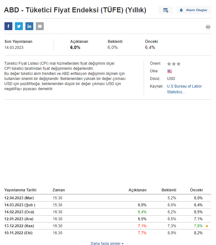The image size is (216, 245).
Task: Click the add-to-calendar icon button
Action: pyautogui.click(x=166, y=10)
